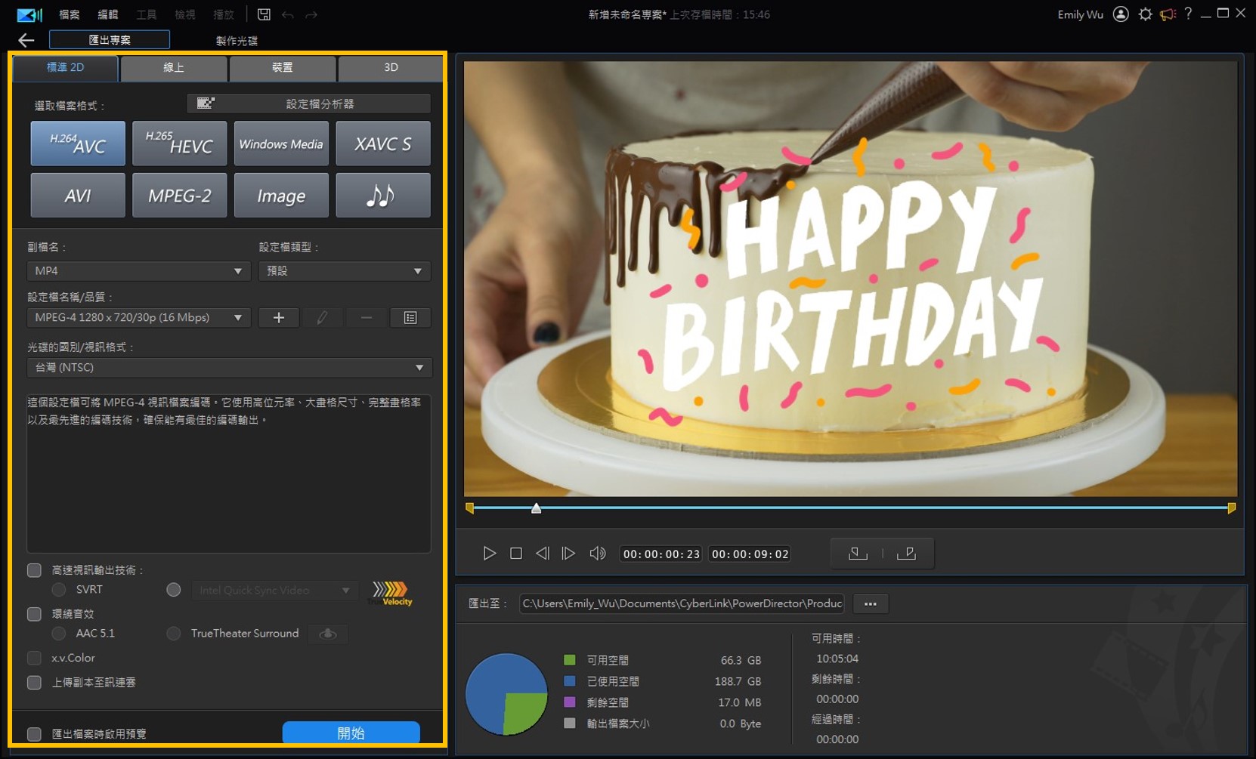
Task: Open the 檔案 file menu
Action: pyautogui.click(x=69, y=14)
